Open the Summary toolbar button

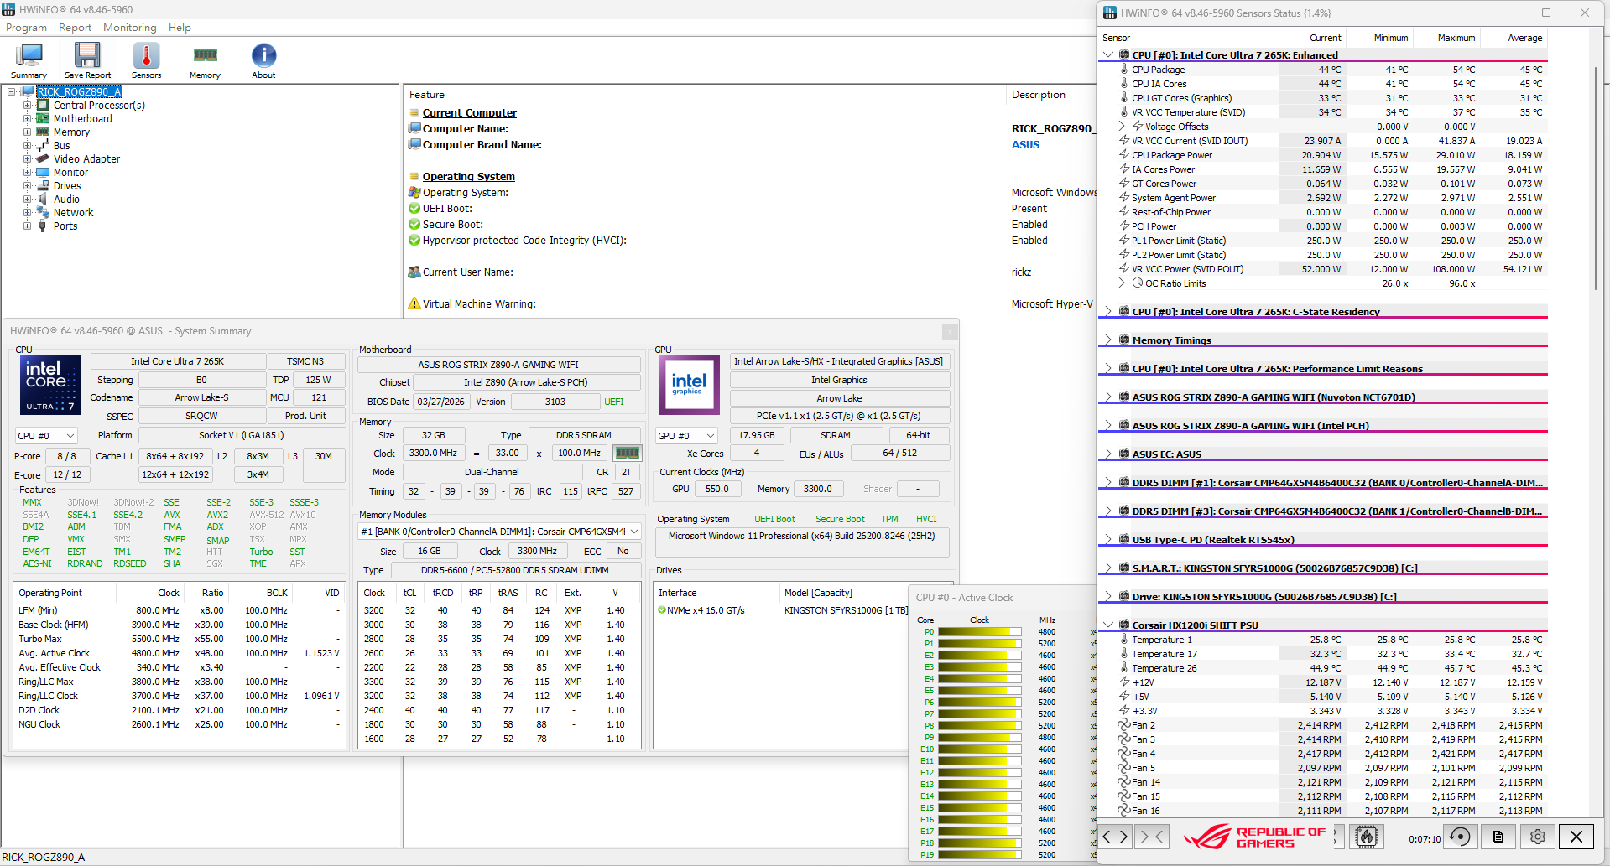coord(29,60)
